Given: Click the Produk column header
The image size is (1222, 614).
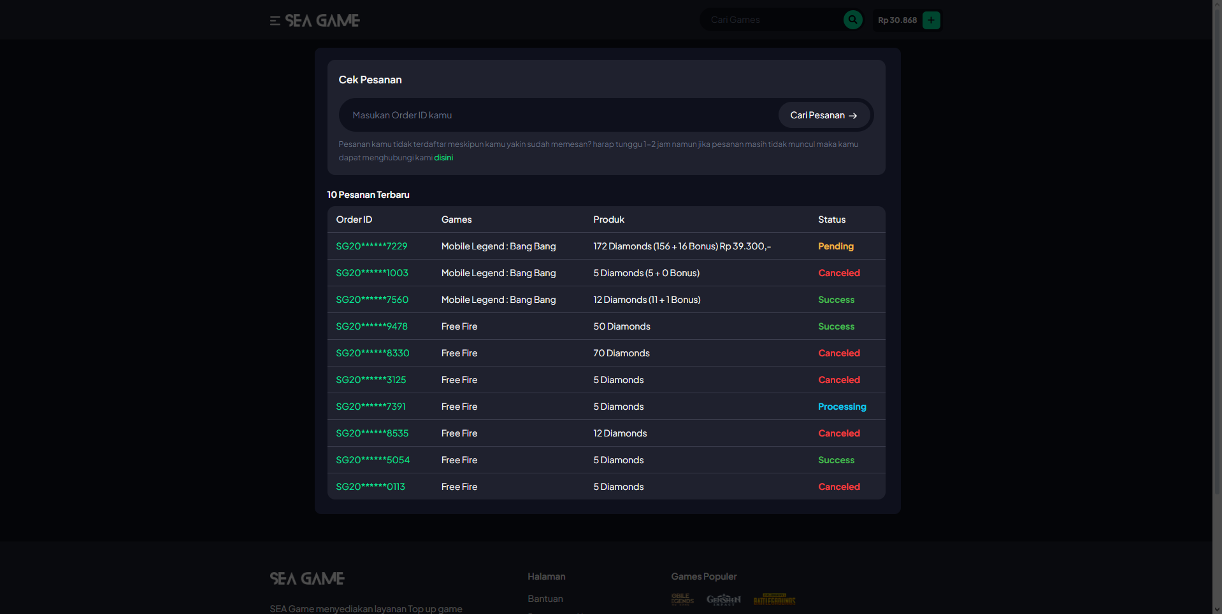Looking at the screenshot, I should tap(608, 220).
